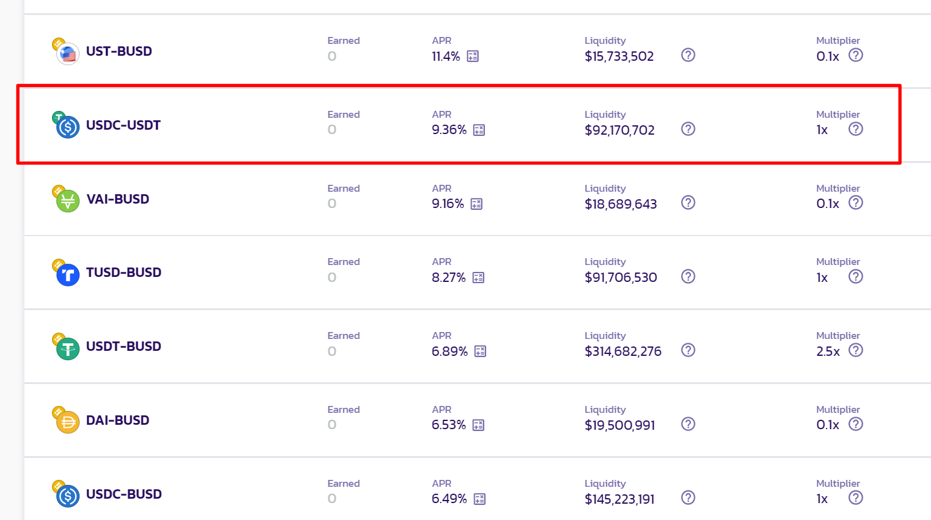Open APR calculator for UST-BUSD
The width and height of the screenshot is (931, 520).
472,56
